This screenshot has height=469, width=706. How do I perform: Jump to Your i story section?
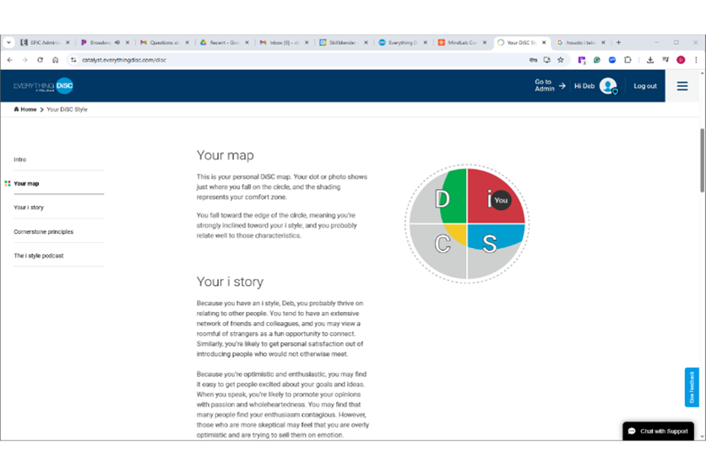tap(29, 208)
